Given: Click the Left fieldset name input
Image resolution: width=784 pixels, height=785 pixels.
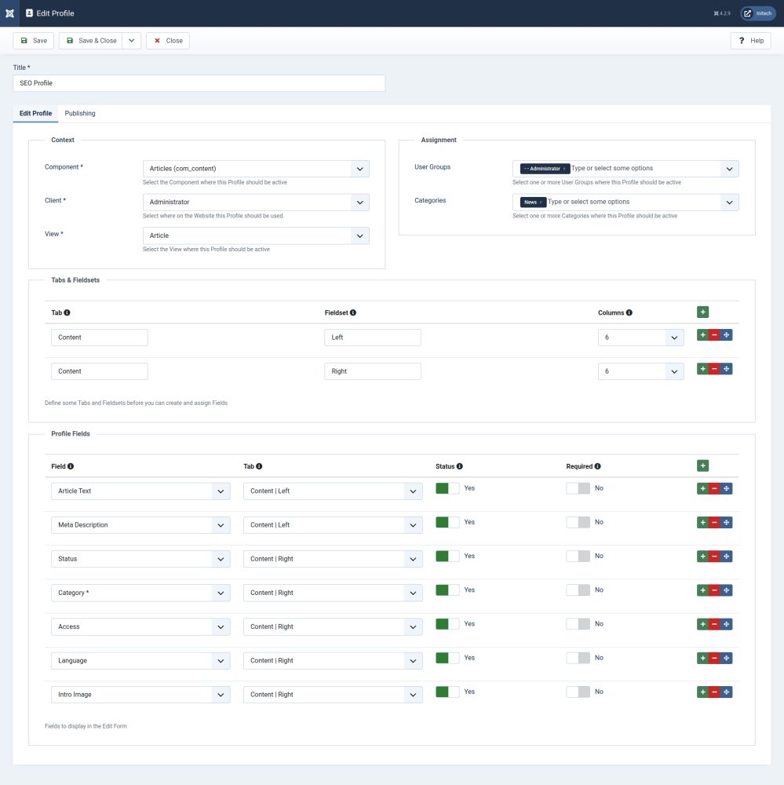Looking at the screenshot, I should (373, 338).
